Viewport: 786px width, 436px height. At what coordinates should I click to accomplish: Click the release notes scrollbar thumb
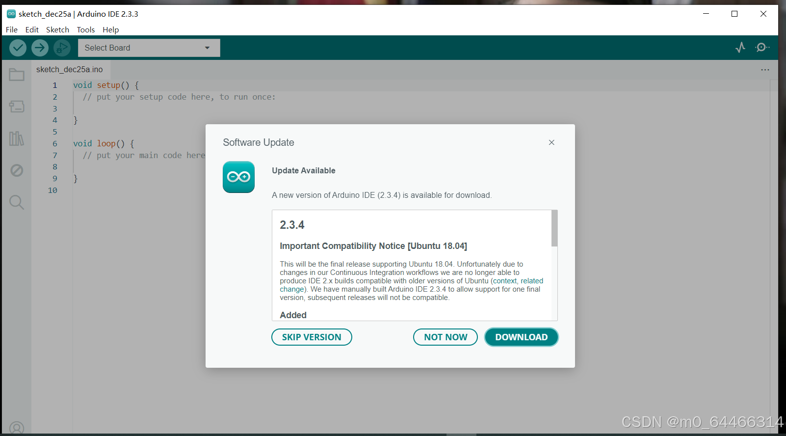click(554, 228)
